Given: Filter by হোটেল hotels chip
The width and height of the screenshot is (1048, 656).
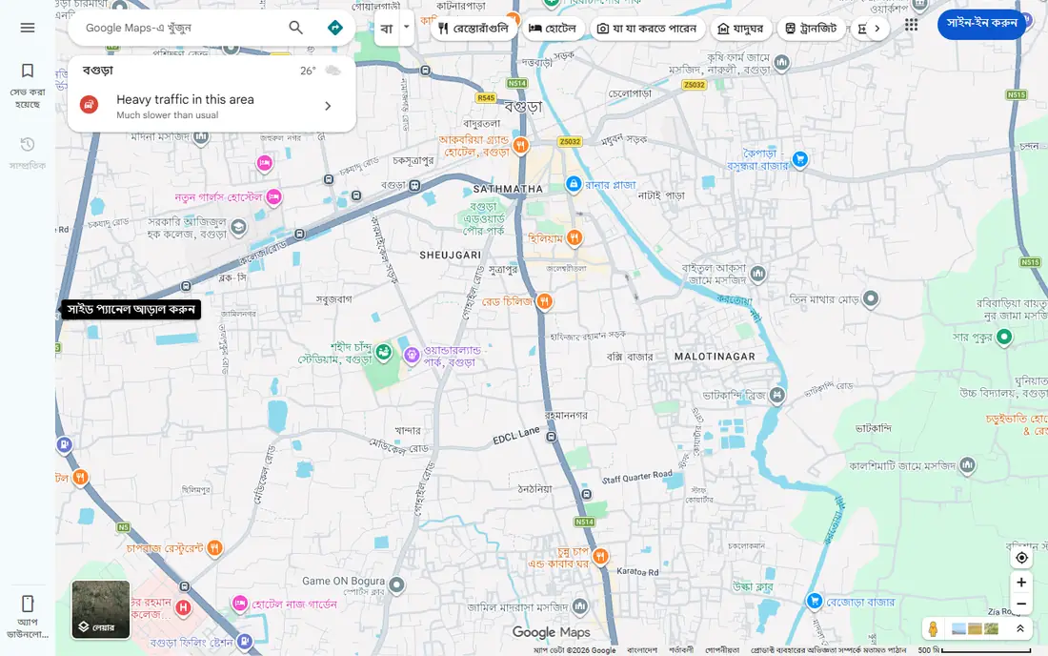Looking at the screenshot, I should coord(552,28).
